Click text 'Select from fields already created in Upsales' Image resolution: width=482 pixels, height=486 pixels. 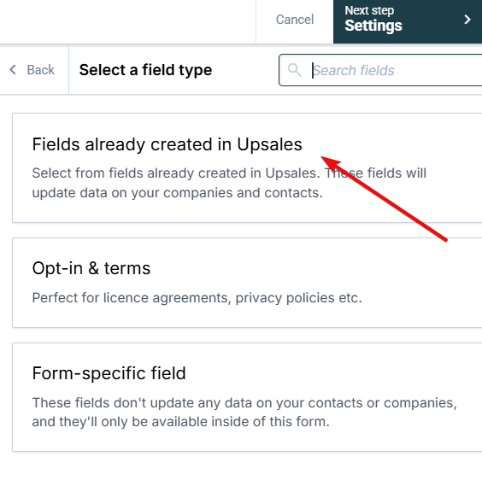point(175,173)
